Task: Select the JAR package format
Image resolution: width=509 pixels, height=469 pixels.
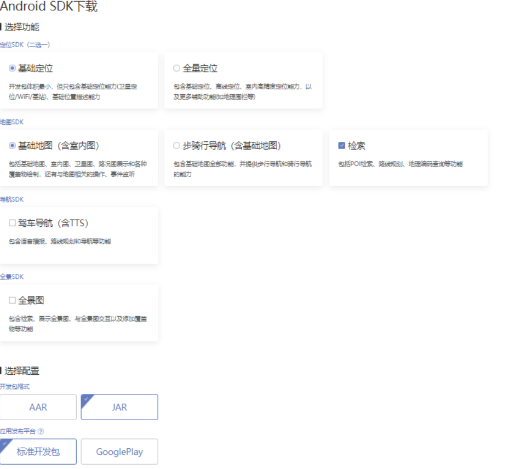Action: pos(119,407)
